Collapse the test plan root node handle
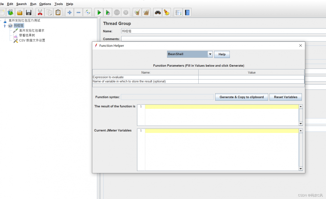This screenshot has width=326, height=199. pyautogui.click(x=1, y=21)
